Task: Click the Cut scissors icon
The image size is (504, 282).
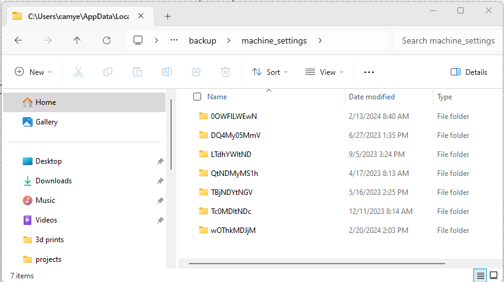Action: [x=78, y=72]
